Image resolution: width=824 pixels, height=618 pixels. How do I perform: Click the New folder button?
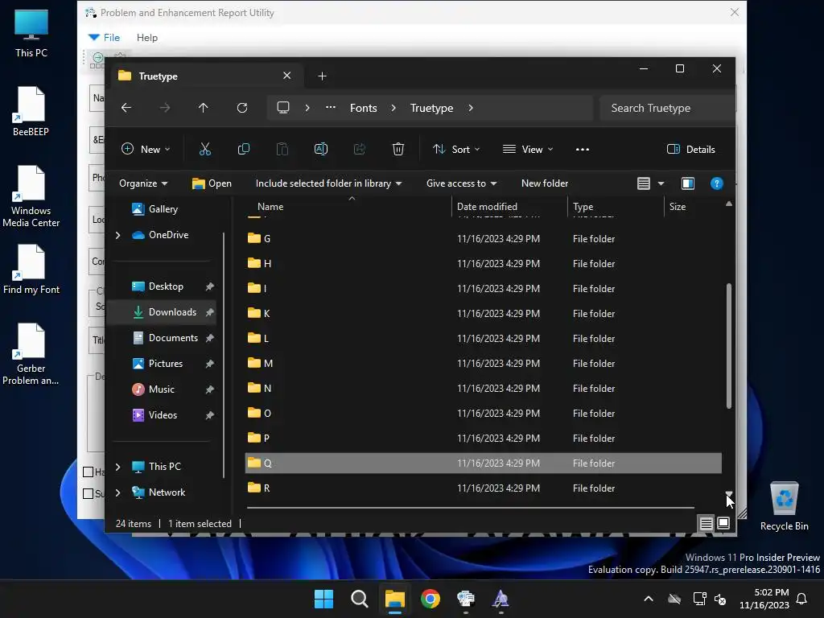545,183
